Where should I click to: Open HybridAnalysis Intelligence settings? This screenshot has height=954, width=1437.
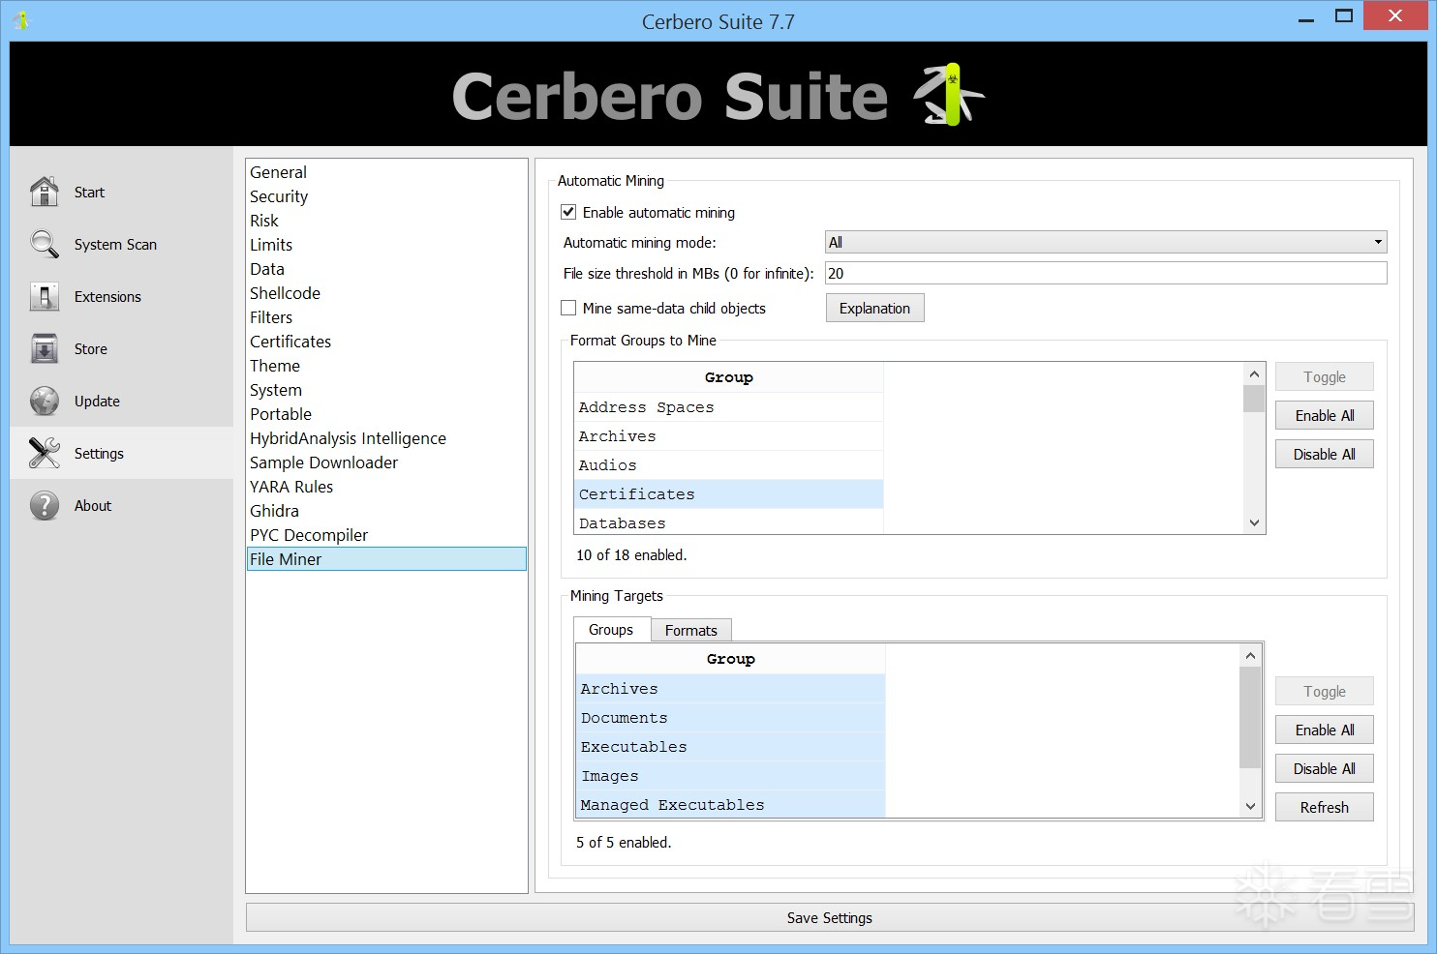coord(386,438)
